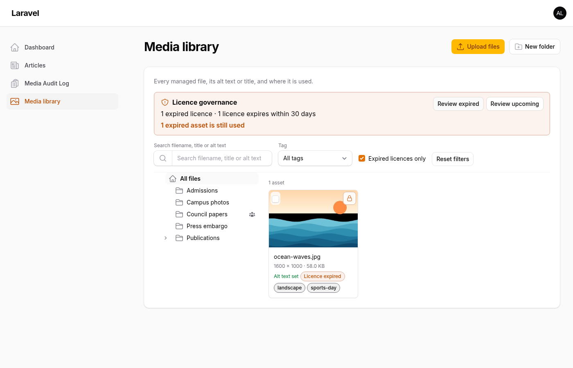Viewport: 573px width, 368px height.
Task: Click the '1 asset' count text
Action: 276,183
